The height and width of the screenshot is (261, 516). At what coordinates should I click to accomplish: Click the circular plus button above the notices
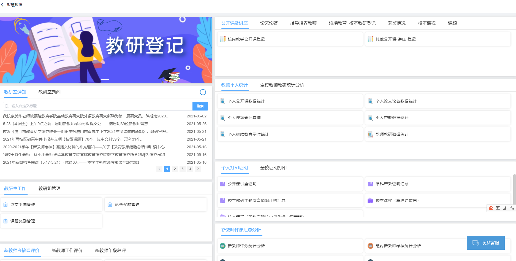point(203,92)
